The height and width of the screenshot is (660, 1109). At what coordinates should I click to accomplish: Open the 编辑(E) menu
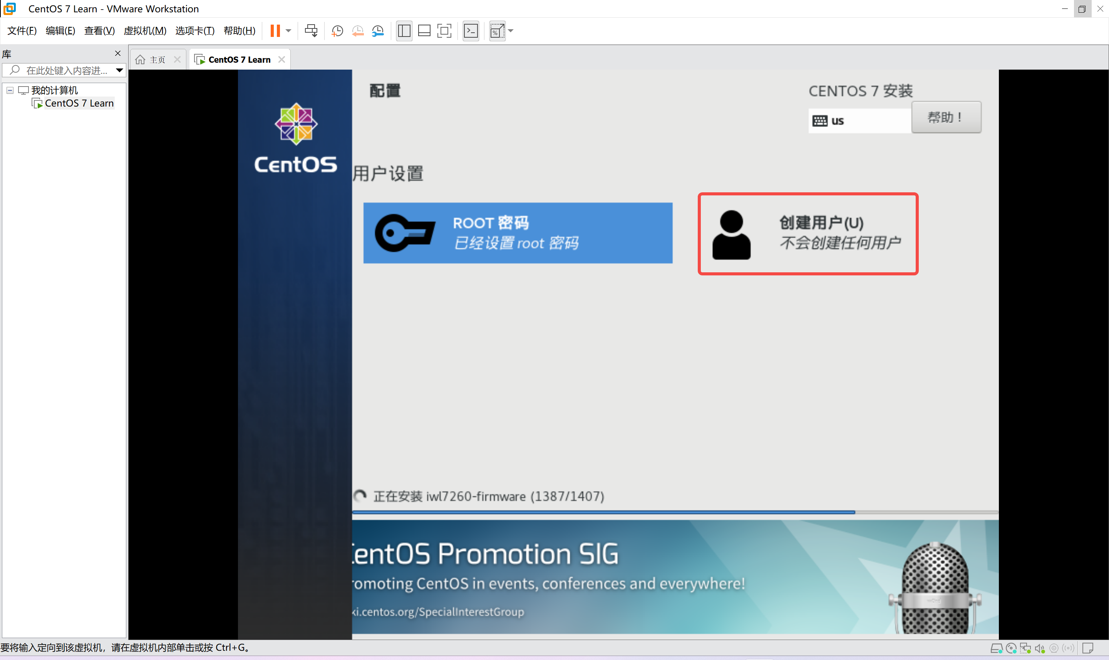60,31
